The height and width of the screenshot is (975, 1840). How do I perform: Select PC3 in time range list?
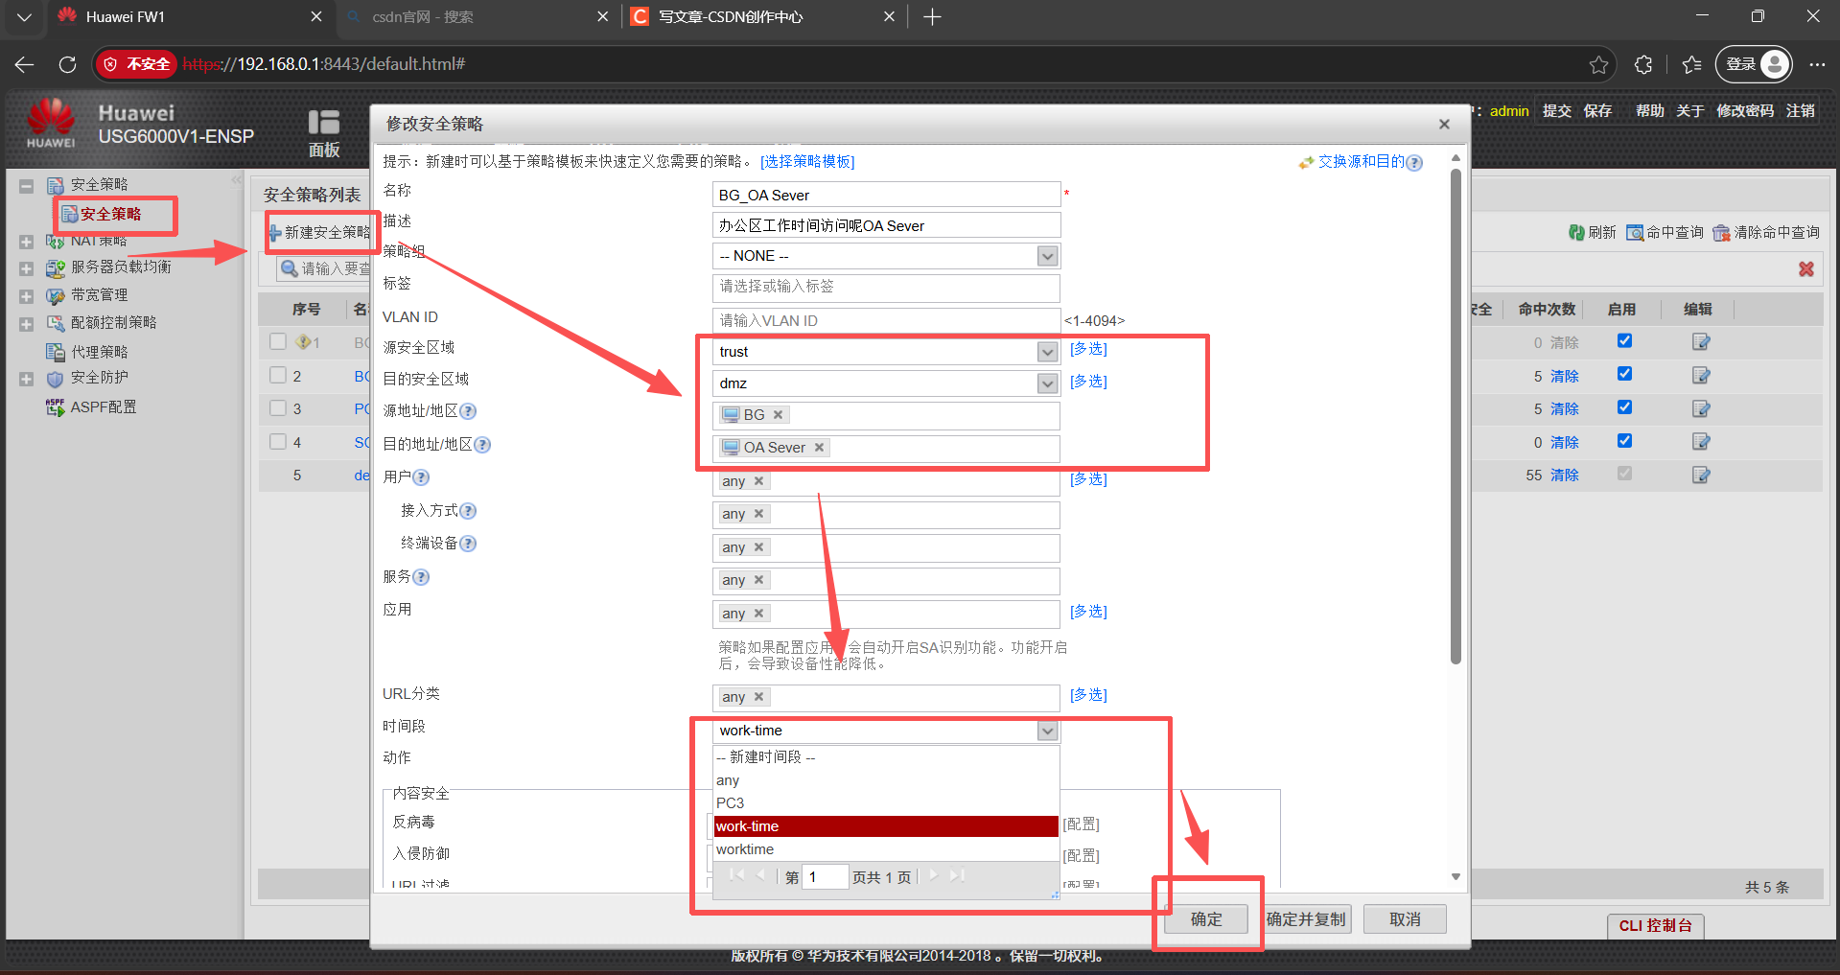click(x=886, y=803)
